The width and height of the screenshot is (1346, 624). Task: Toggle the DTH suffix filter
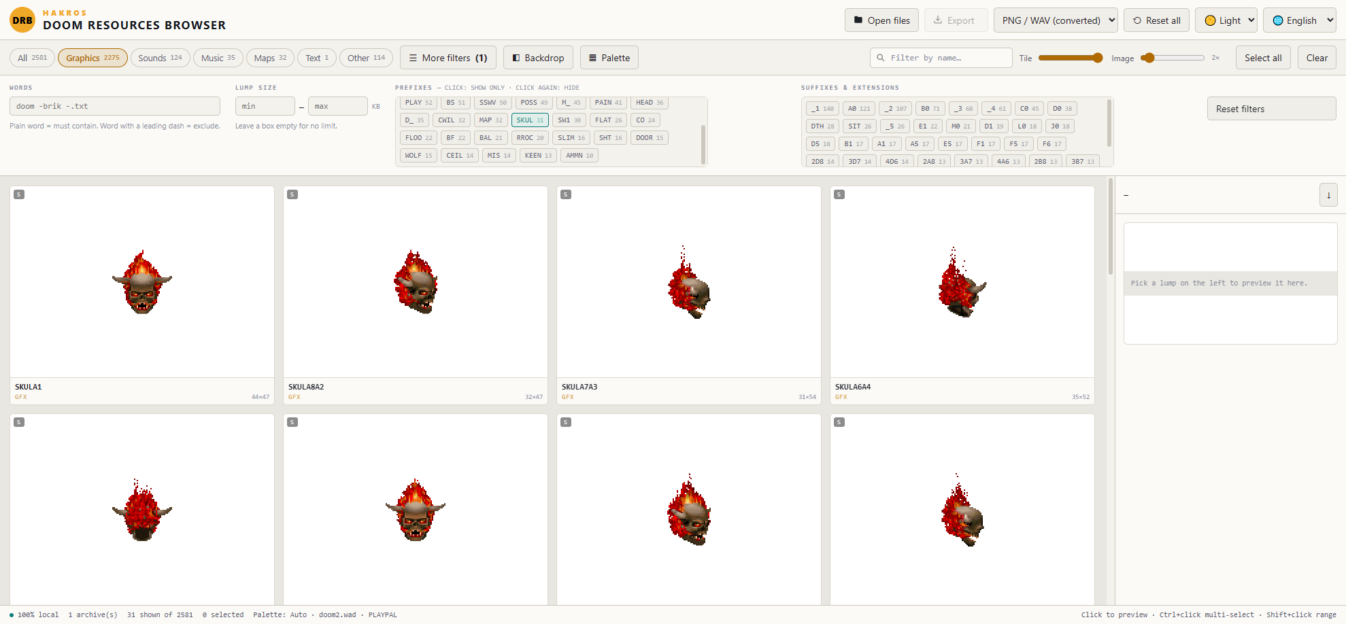822,126
